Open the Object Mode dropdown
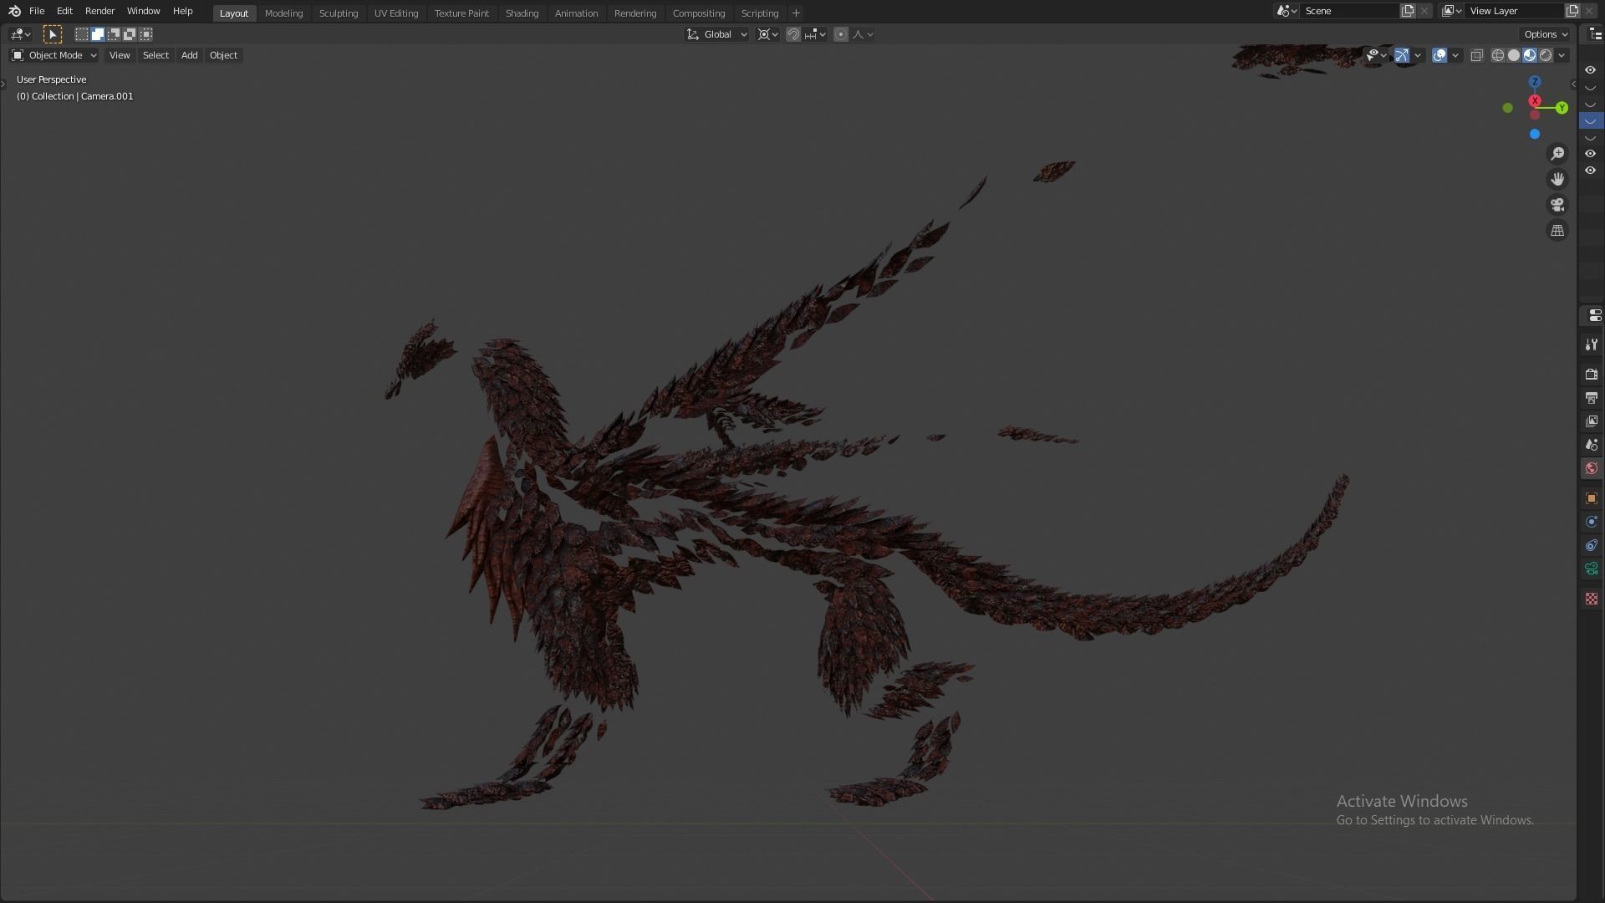The image size is (1605, 903). [x=54, y=55]
